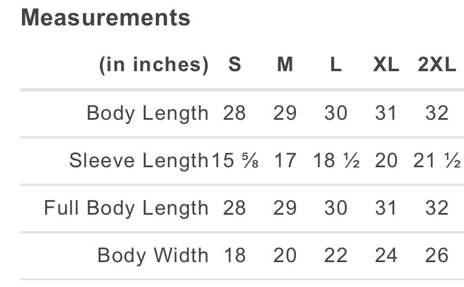
Task: Click the Measurements heading
Action: [x=106, y=18]
